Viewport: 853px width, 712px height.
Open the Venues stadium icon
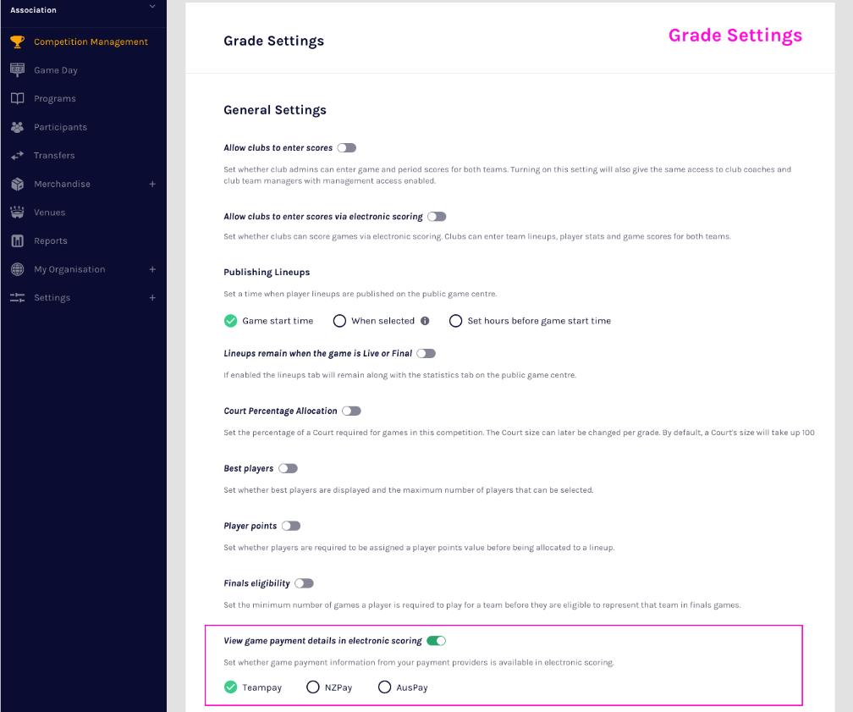[17, 212]
